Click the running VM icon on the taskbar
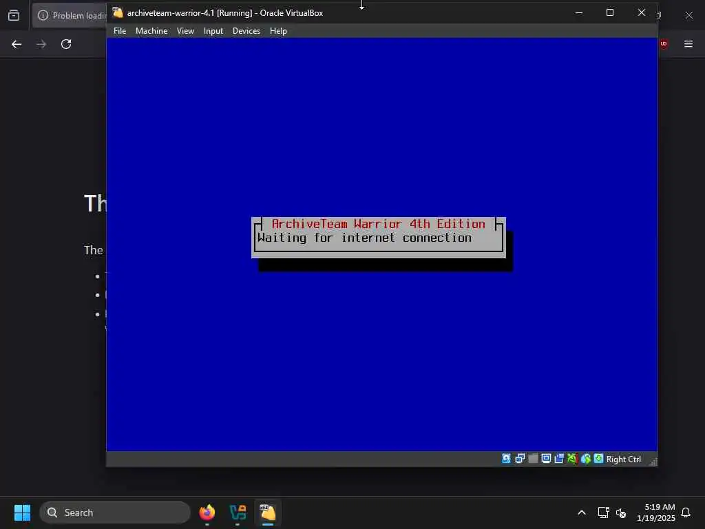705x529 pixels. coord(268,512)
